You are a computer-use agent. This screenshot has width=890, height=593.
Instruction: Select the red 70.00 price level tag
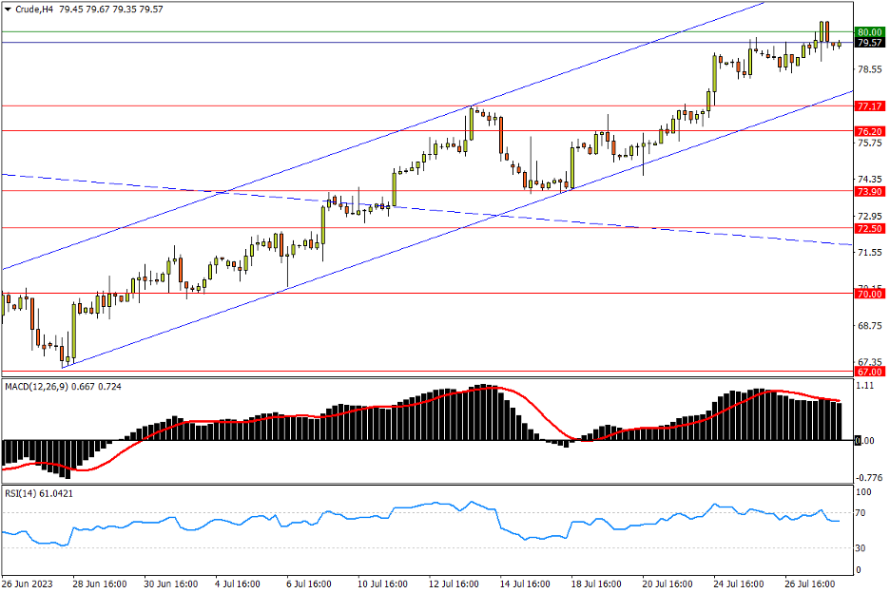[870, 294]
